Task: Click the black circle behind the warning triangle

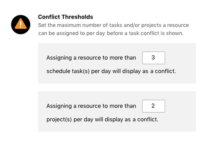Action: tap(21, 25)
